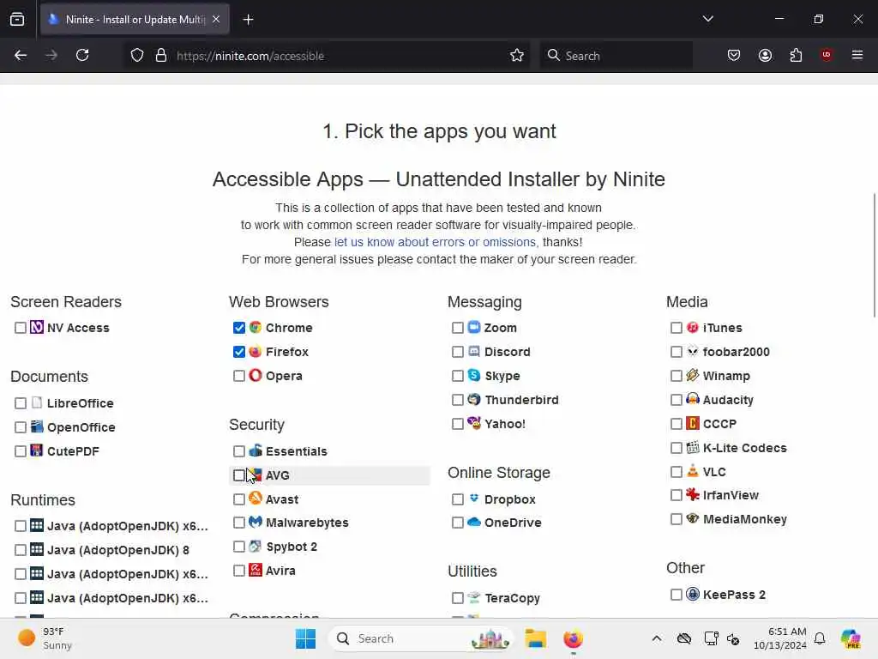Open the Extensions puzzle icon
Viewport: 878px width, 659px height.
point(796,55)
